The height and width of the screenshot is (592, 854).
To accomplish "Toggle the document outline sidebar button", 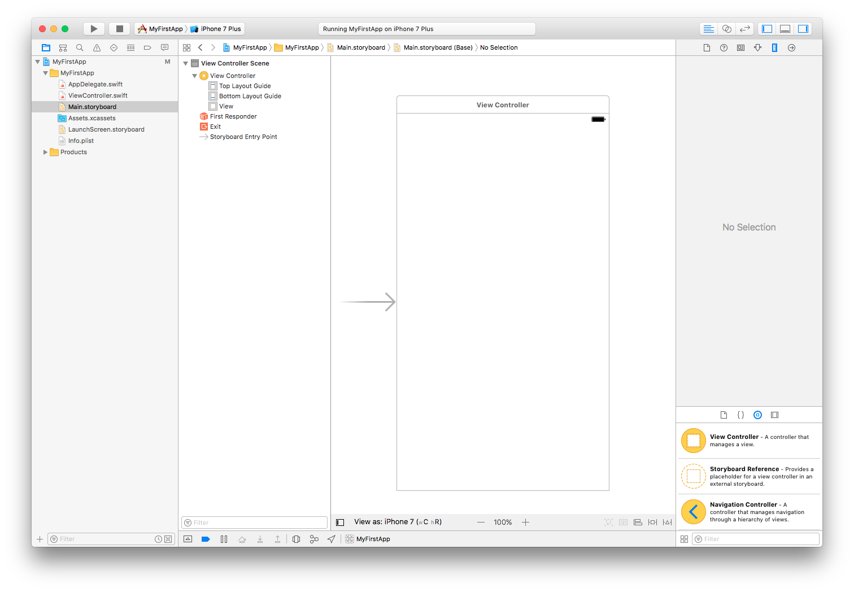I will (x=340, y=523).
